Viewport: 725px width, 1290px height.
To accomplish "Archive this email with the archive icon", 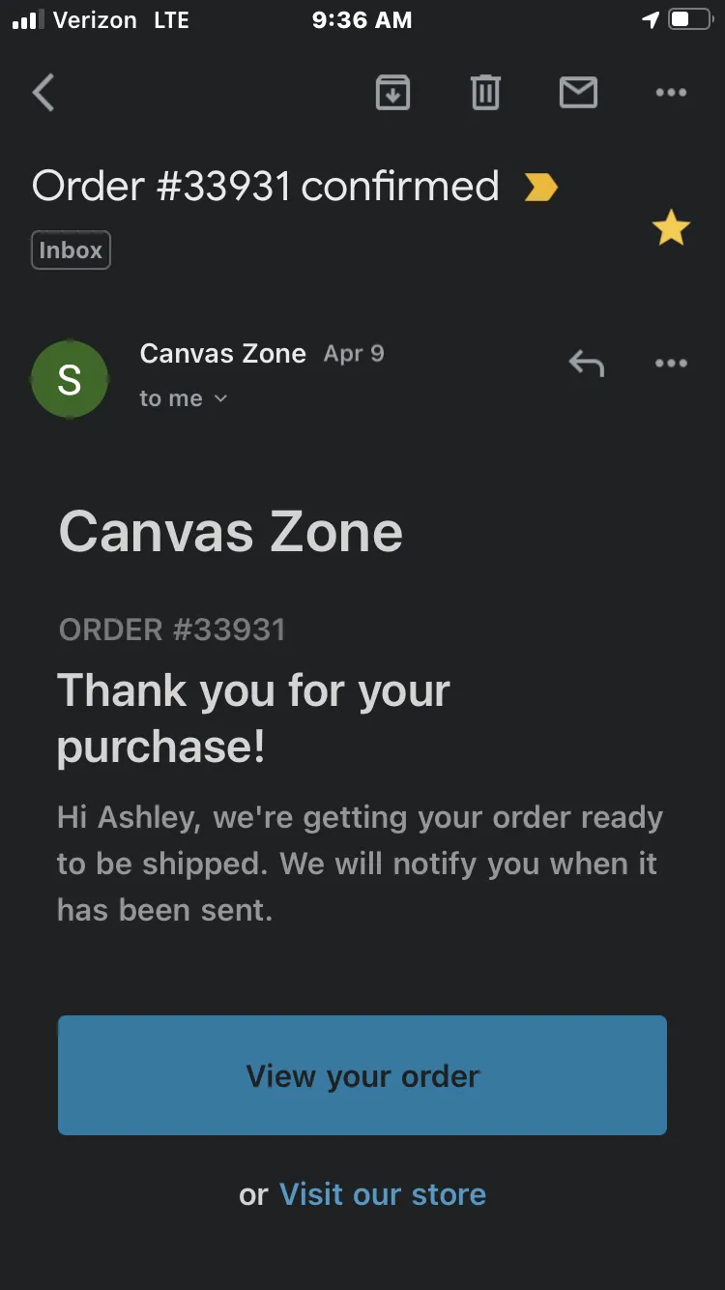I will pos(392,93).
